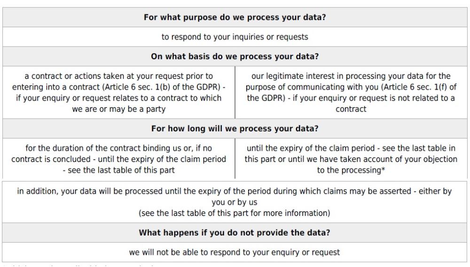The width and height of the screenshot is (470, 267).
Task: Click the "For what purpose do we process your data?" heading
Action: (235, 17)
